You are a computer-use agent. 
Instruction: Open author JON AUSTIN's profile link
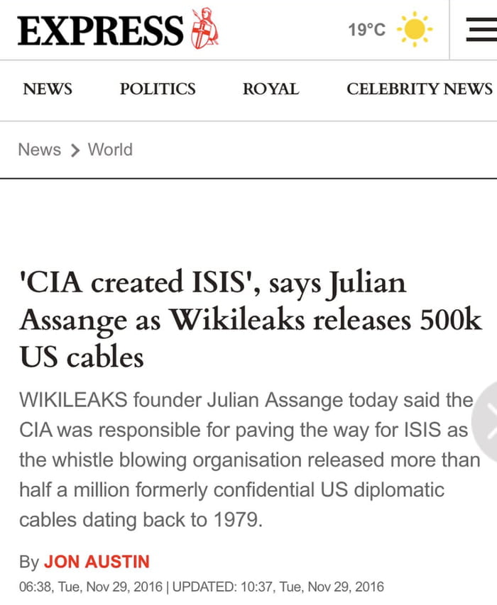tap(97, 562)
